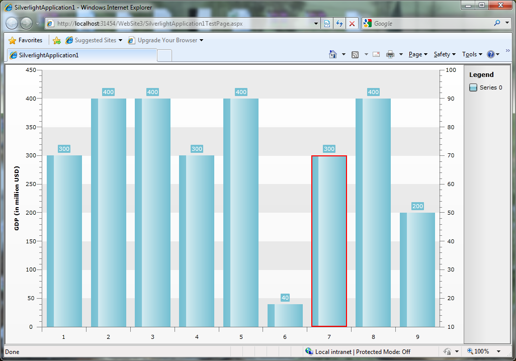Open the Tools menu
This screenshot has width=516, height=361.
[x=472, y=54]
